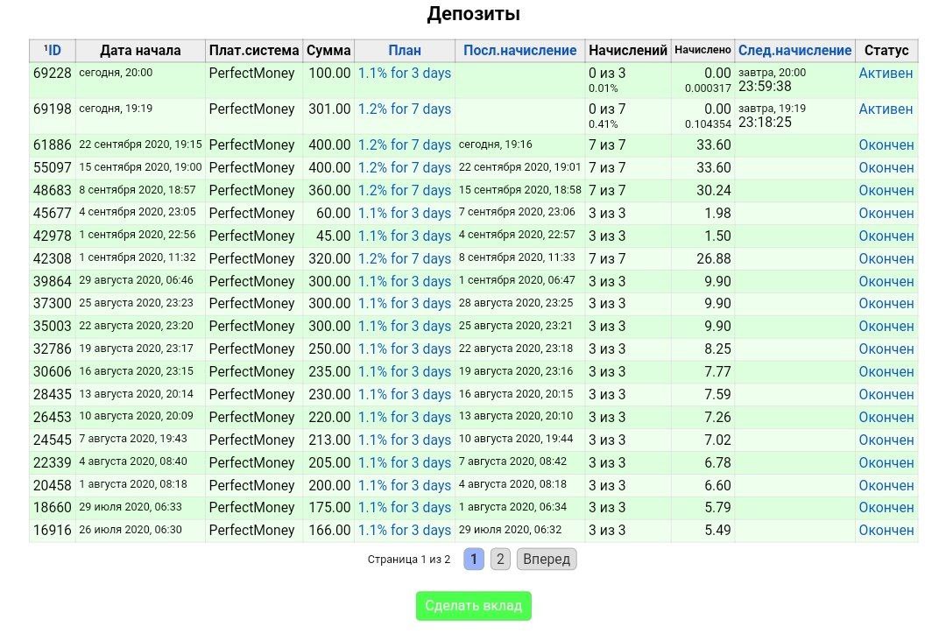Sort by the План column header
Image resolution: width=946 pixels, height=634 pixels.
coord(404,51)
